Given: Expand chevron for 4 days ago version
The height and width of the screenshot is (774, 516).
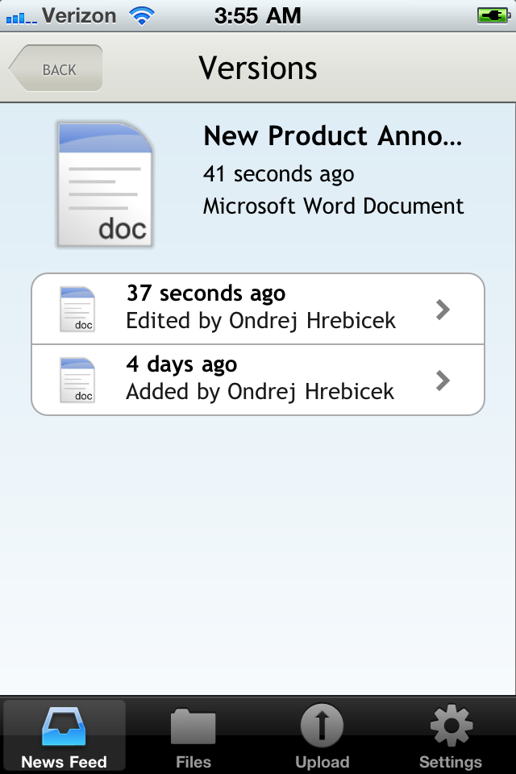Looking at the screenshot, I should point(443,380).
